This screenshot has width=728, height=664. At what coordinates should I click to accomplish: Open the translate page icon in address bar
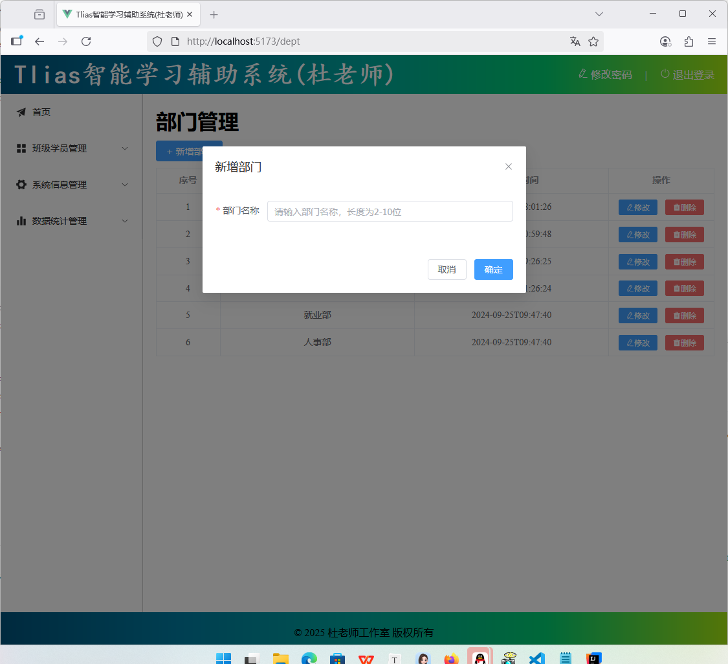(575, 41)
